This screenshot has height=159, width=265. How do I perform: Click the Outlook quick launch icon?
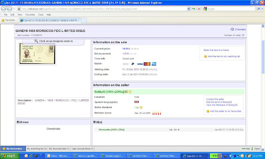(26, 156)
